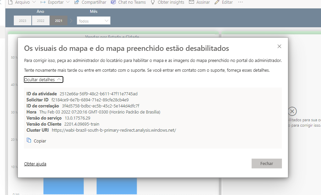
Task: Select year 2023 in the Ano slicer
Action: pos(23,21)
